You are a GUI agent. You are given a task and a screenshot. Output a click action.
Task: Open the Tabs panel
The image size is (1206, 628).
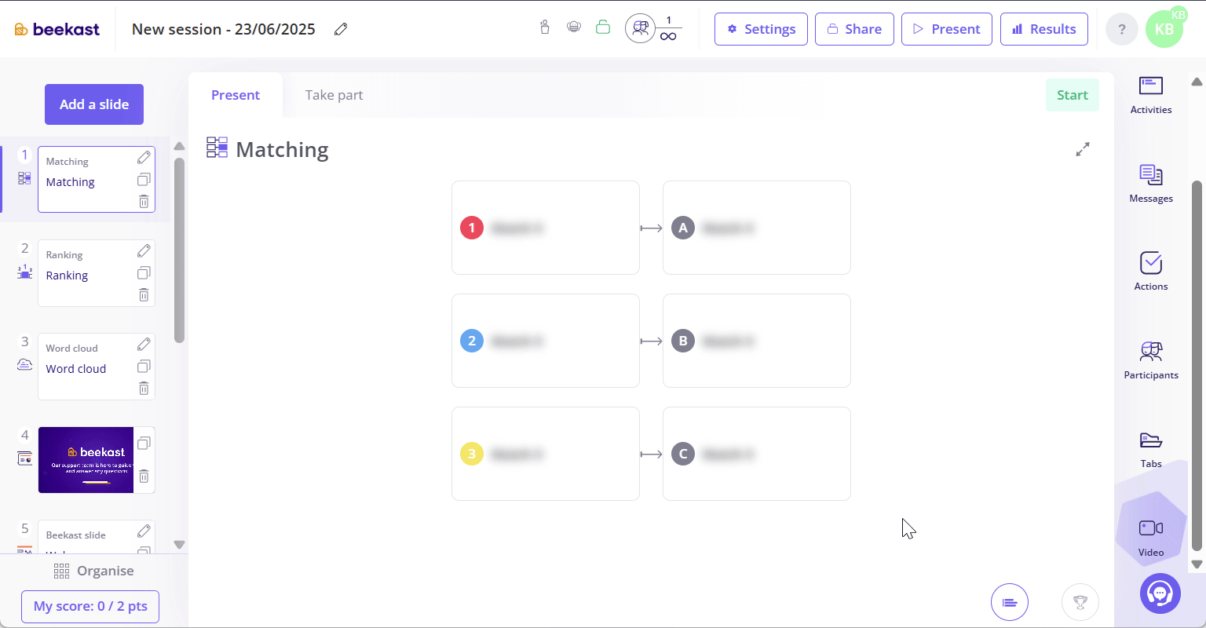1151,449
